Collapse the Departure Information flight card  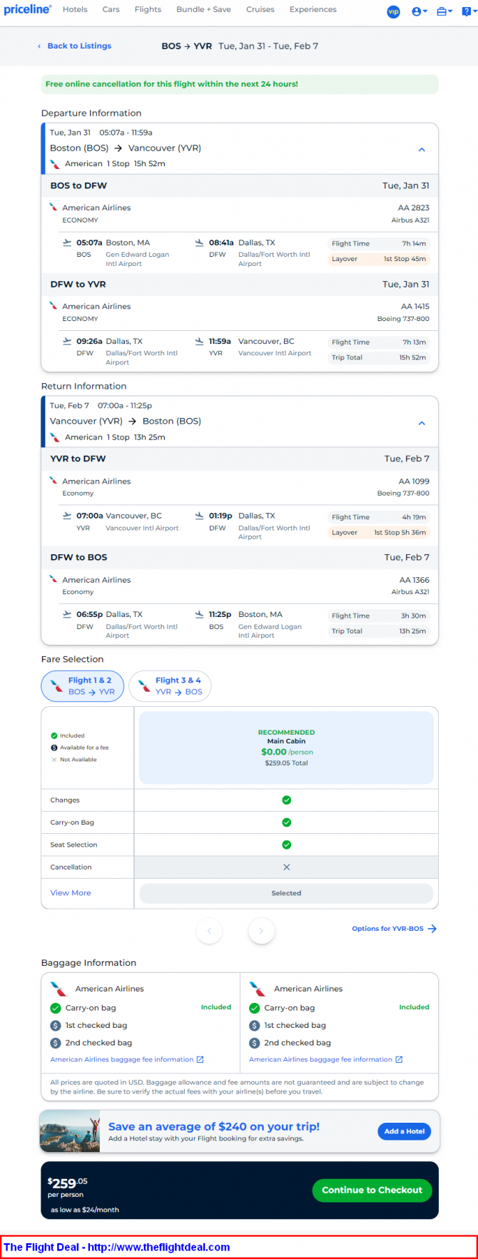pyautogui.click(x=422, y=150)
